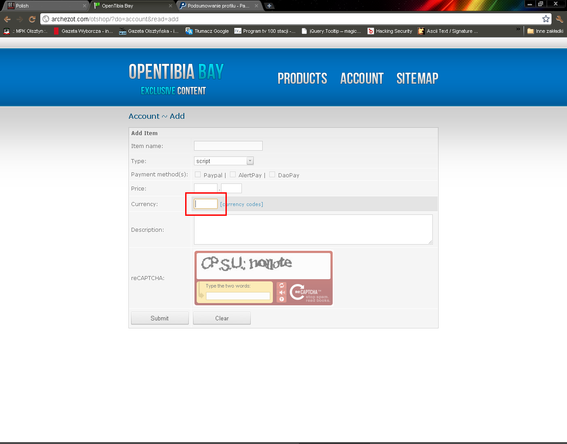567x444 pixels.
Task: Open Program tv 100 stacji bookmark
Action: click(x=265, y=31)
